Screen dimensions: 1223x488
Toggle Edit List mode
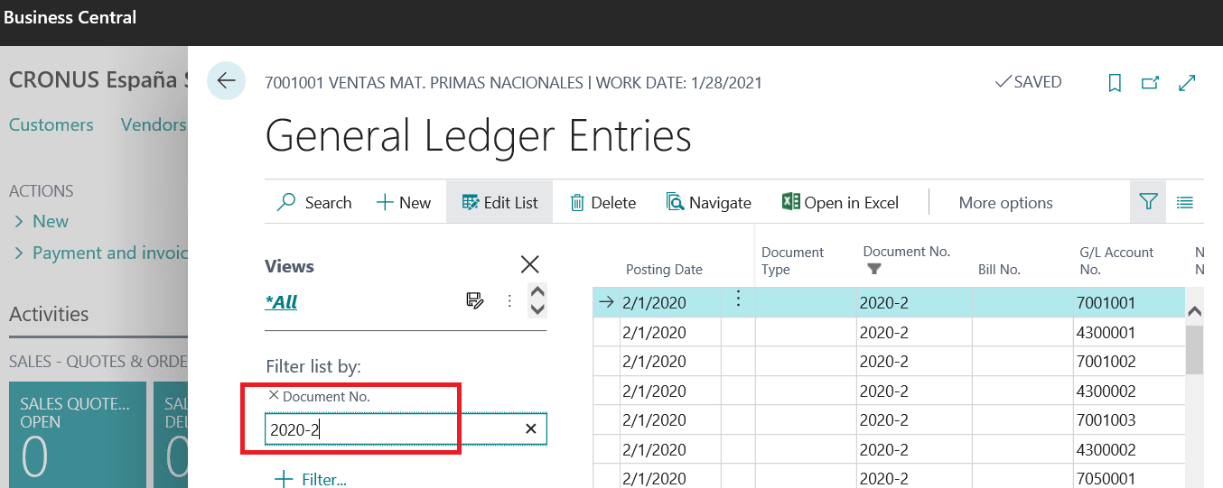(x=499, y=203)
